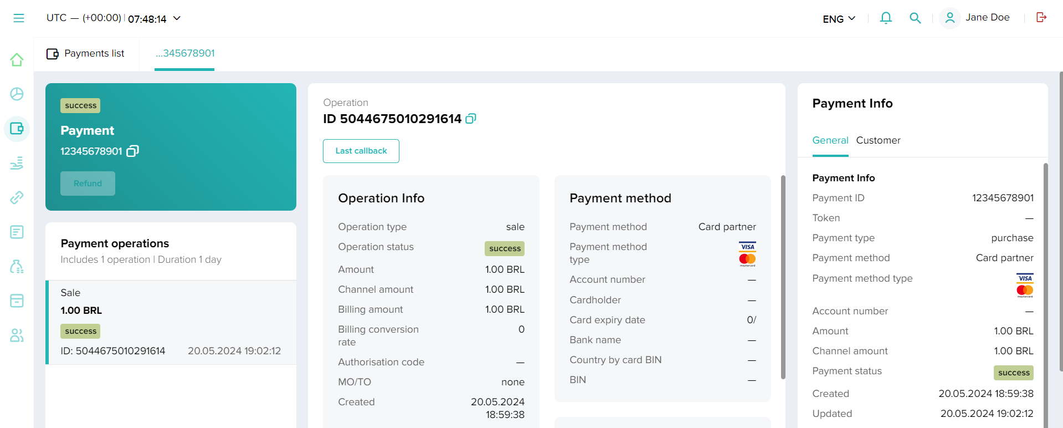Copy operation ID 5044675010291614

click(x=471, y=119)
